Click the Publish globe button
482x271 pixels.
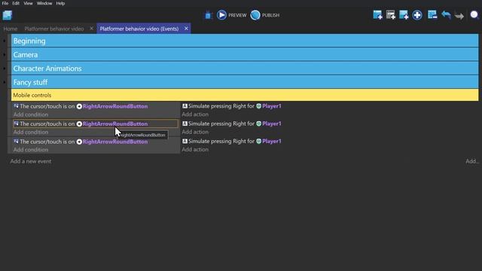255,15
